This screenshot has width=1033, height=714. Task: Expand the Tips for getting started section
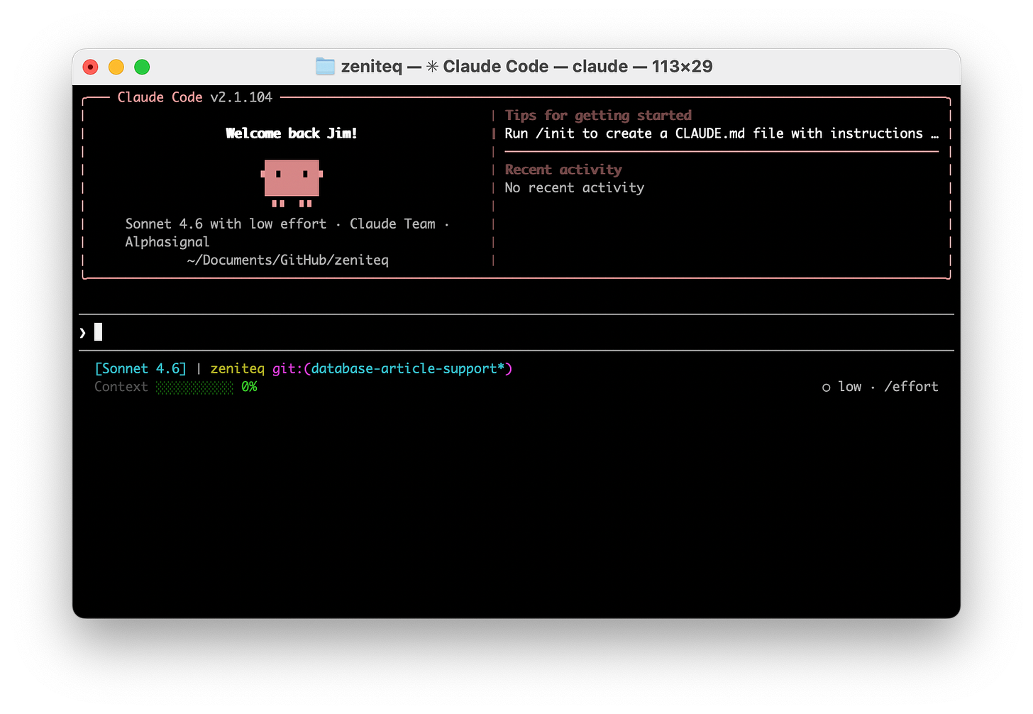pos(598,115)
